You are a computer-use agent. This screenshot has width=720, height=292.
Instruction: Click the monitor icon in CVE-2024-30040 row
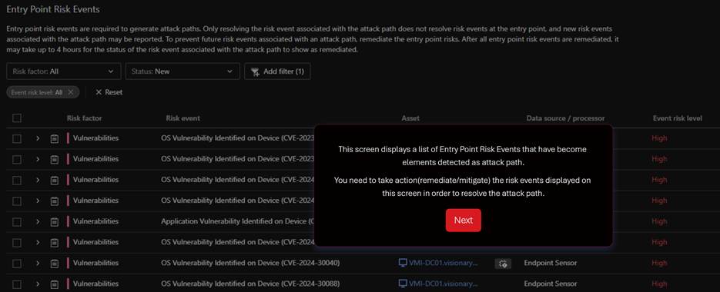pyautogui.click(x=403, y=263)
